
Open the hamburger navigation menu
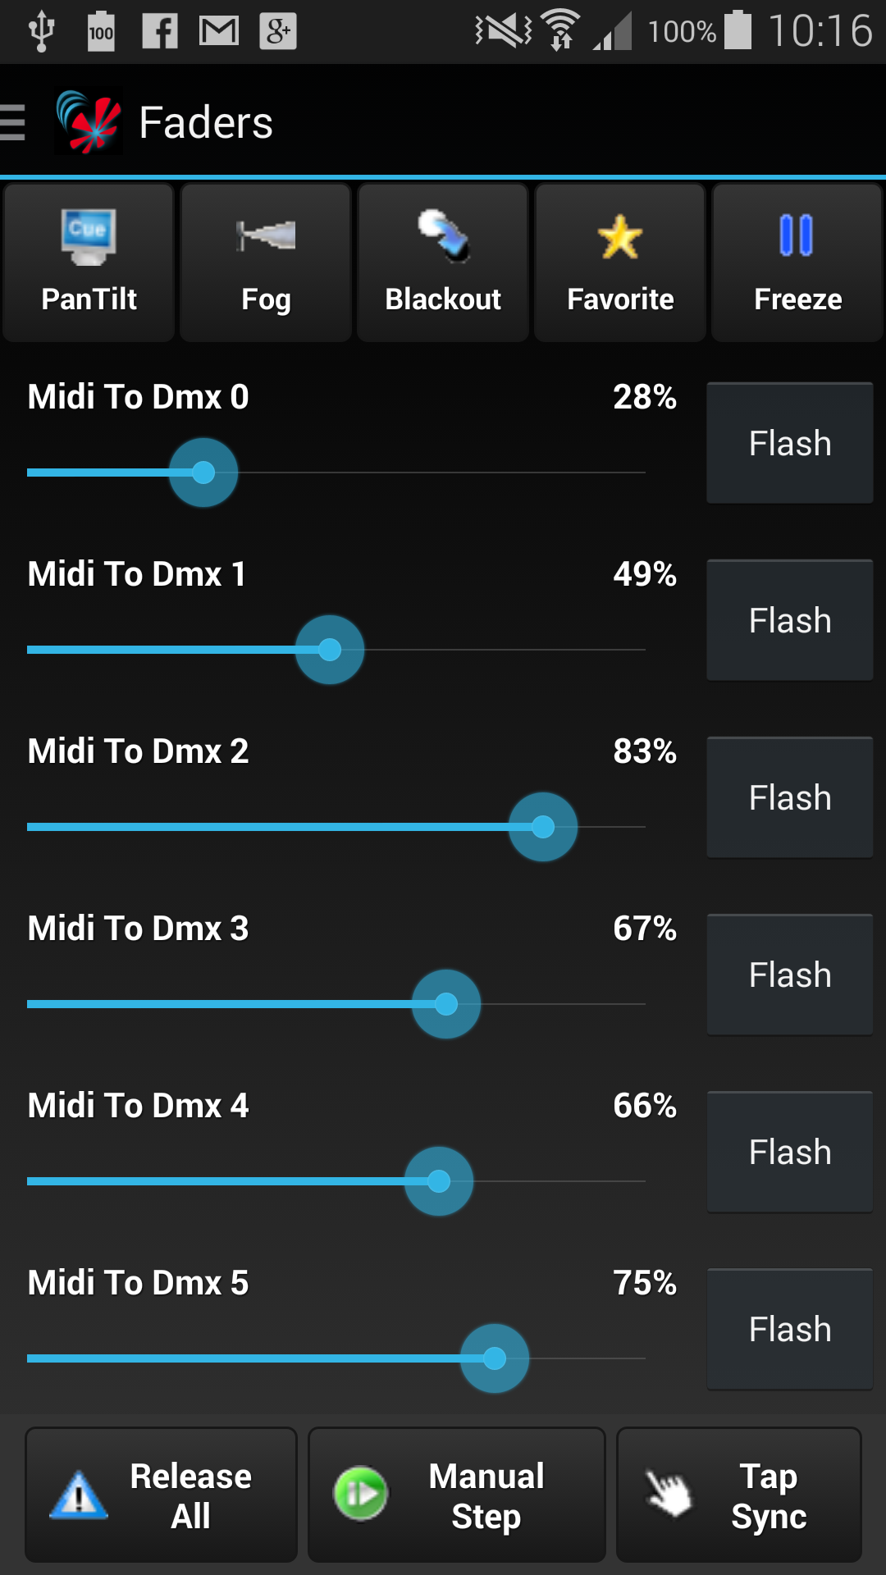coord(13,123)
